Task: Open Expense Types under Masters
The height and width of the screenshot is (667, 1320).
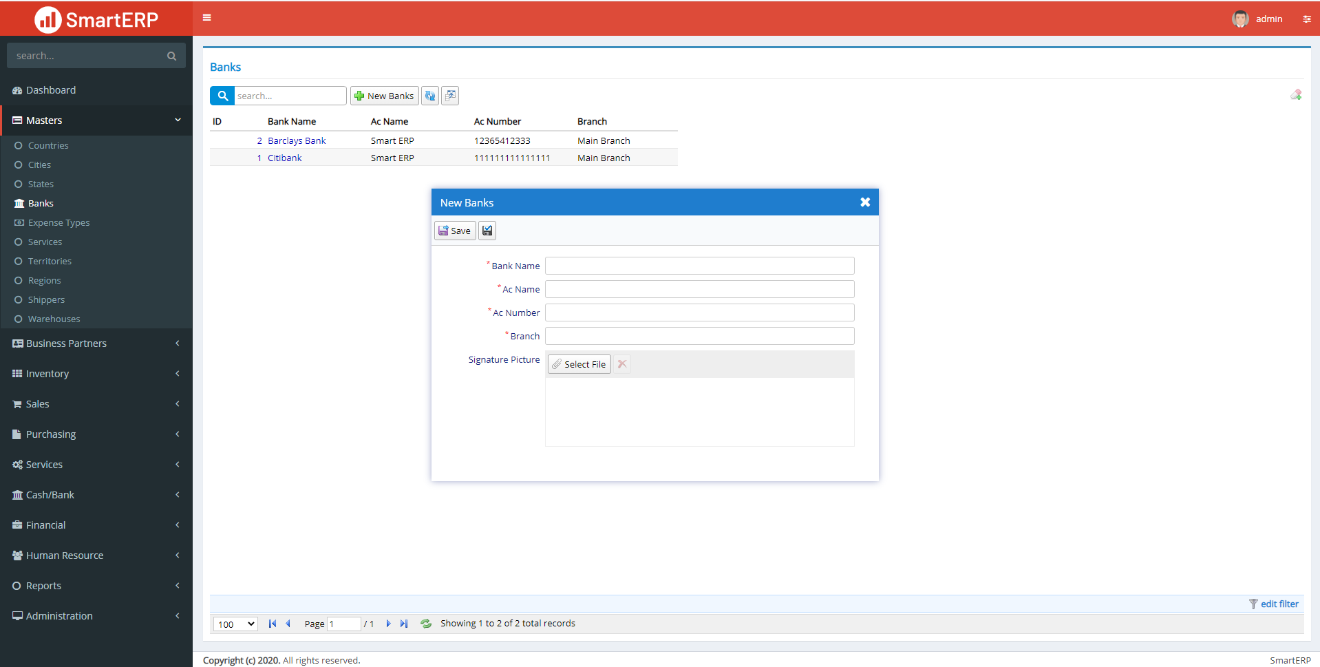Action: click(58, 222)
